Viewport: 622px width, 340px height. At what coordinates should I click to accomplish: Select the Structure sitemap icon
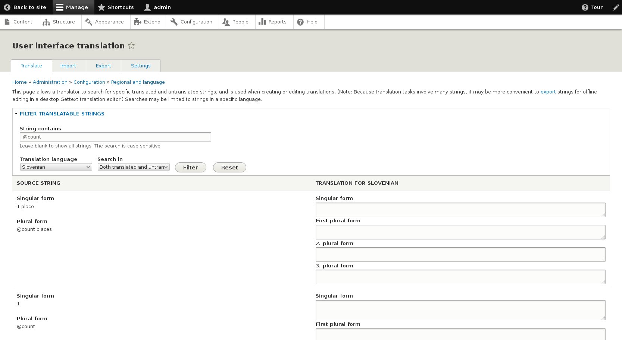[x=46, y=22]
